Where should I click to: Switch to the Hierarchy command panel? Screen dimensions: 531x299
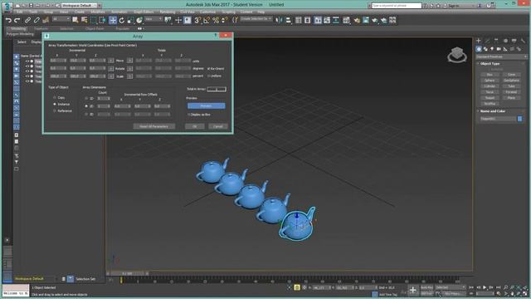click(x=496, y=41)
